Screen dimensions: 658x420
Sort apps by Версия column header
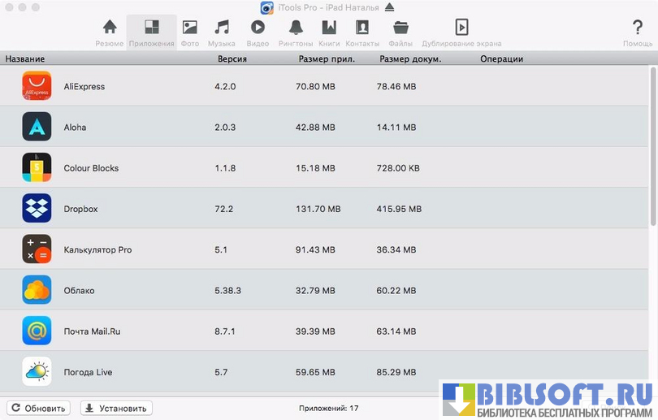tap(232, 59)
